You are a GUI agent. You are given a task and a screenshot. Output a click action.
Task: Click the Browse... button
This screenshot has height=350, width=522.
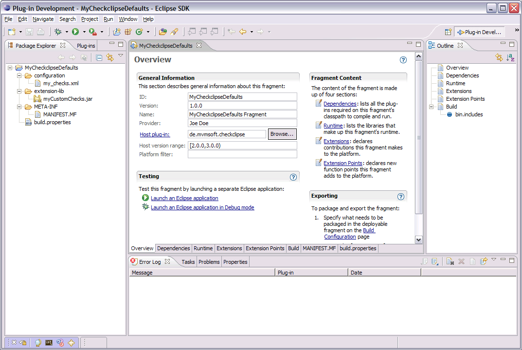tap(282, 134)
